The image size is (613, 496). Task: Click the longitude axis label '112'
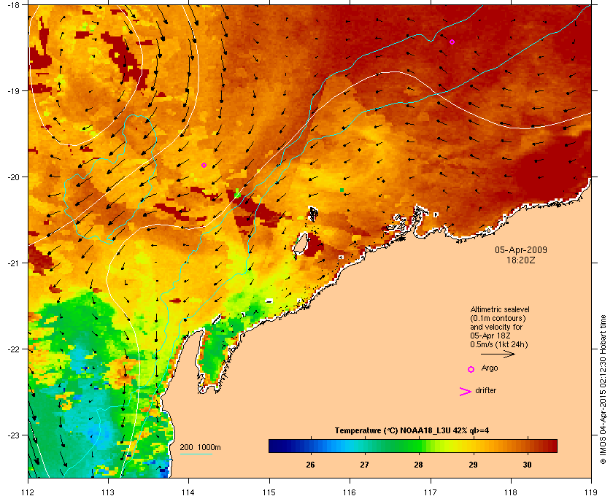28,492
